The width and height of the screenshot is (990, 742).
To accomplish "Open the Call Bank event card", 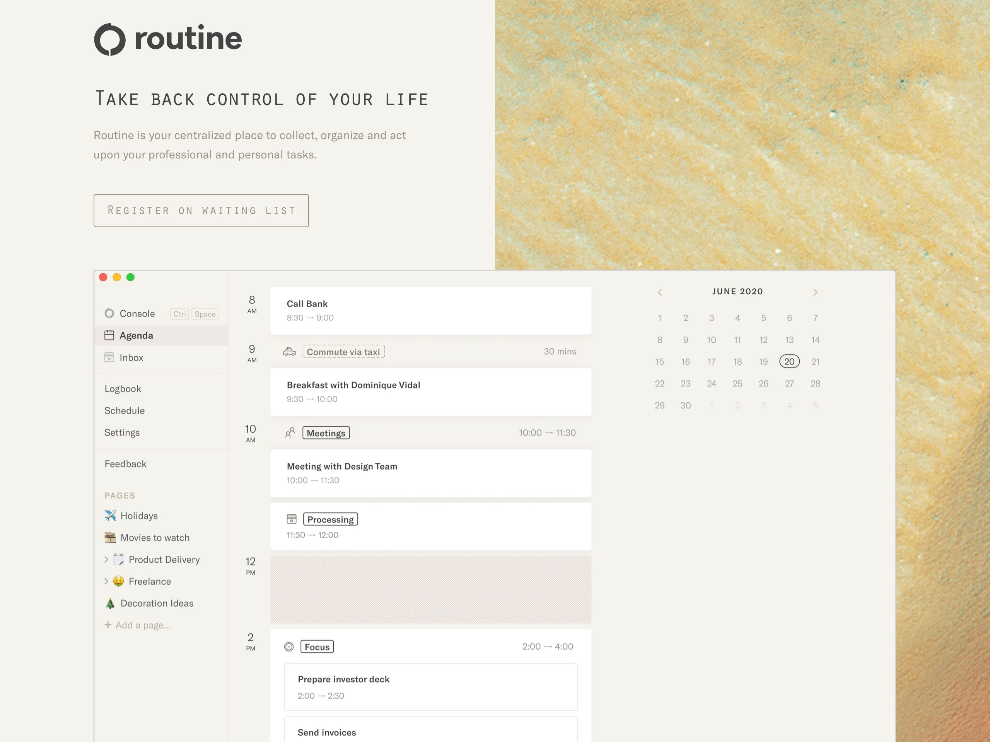I will coord(431,311).
